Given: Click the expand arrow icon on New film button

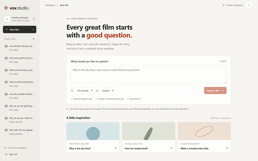Looking at the screenshot, I should tap(33, 30).
